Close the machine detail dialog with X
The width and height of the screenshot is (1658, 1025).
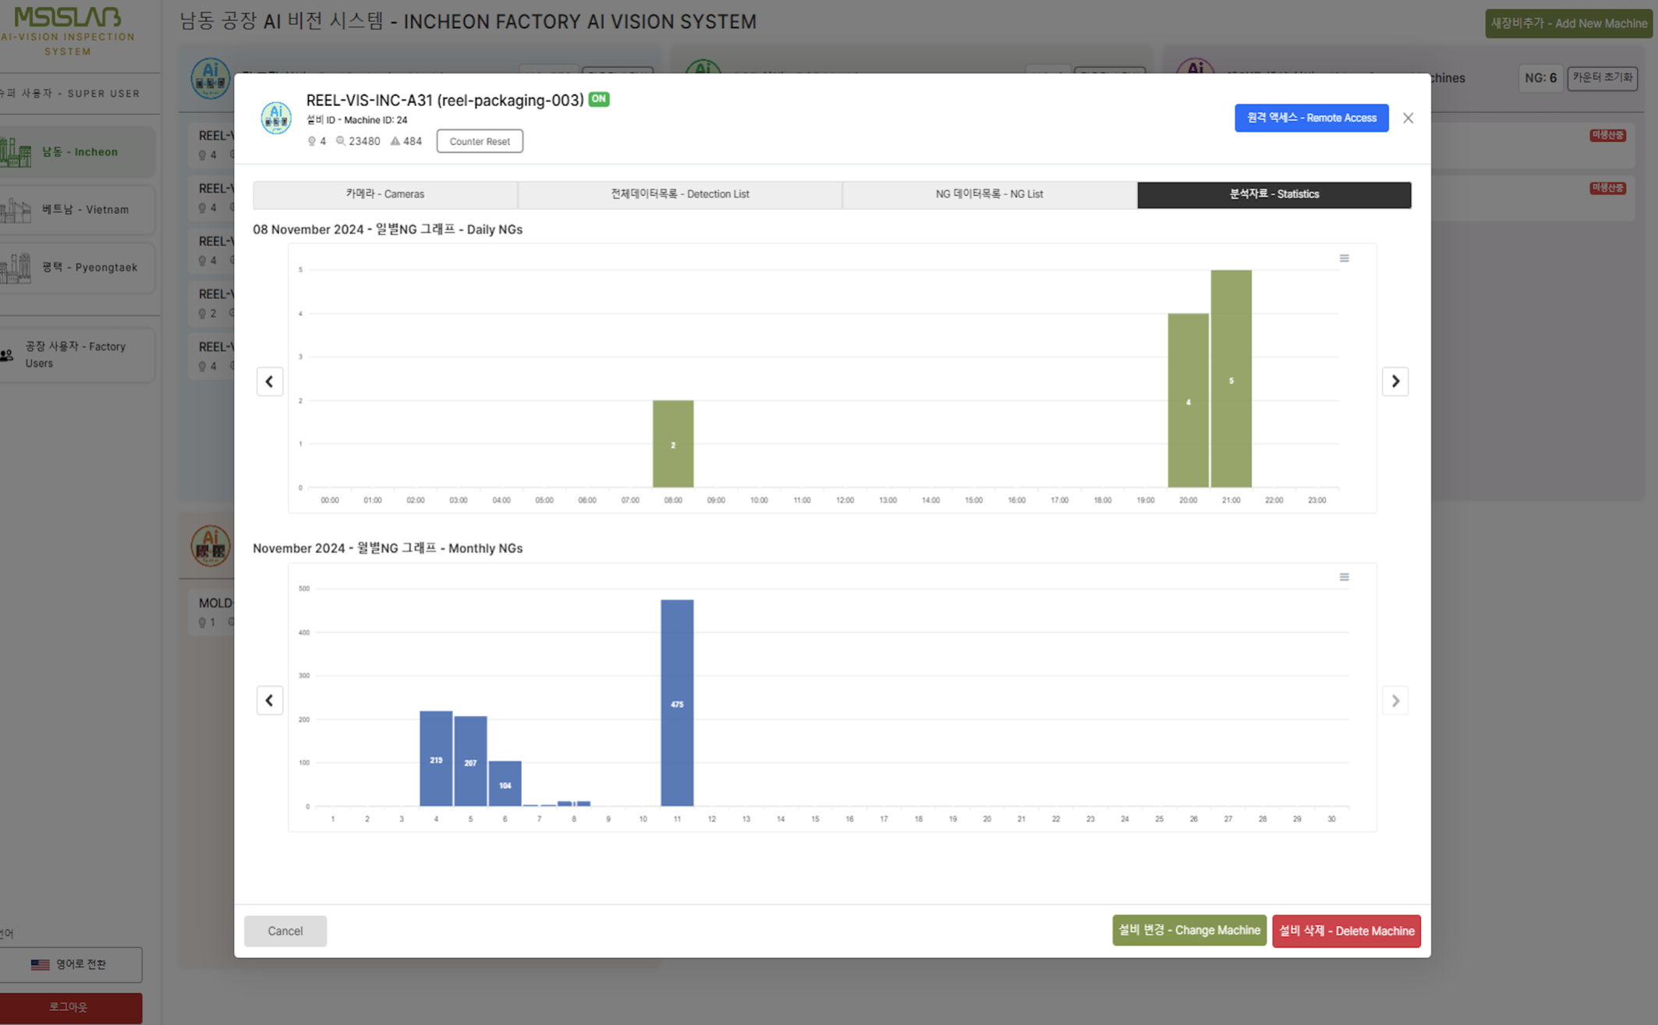[x=1408, y=119]
